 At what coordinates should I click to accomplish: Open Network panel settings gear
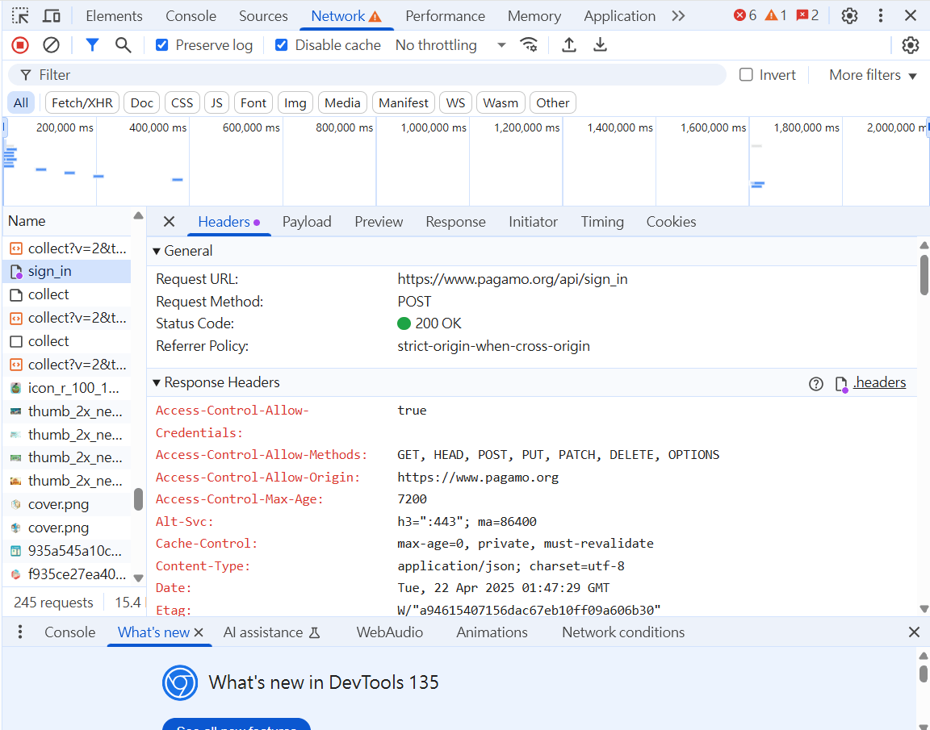click(x=911, y=45)
